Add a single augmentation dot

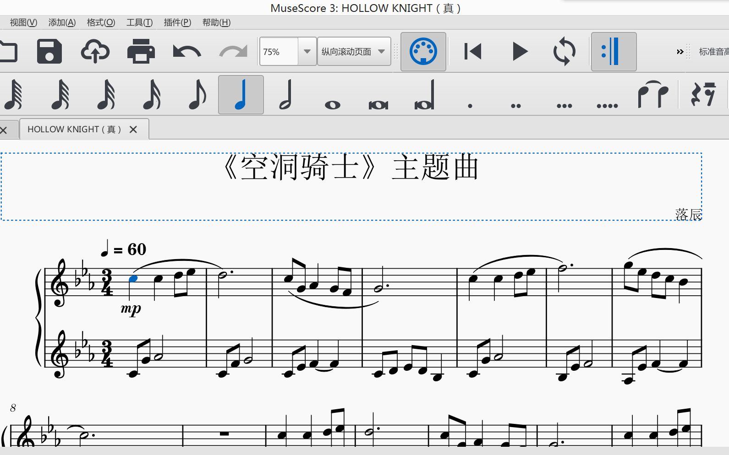470,106
